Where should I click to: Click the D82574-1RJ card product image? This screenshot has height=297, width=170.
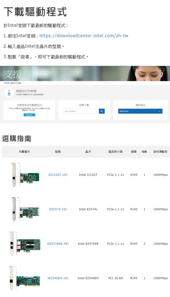click(x=25, y=209)
